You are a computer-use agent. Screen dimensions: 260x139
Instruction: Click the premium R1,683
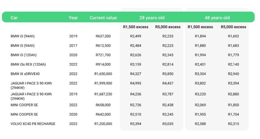pyautogui.click(x=233, y=46)
